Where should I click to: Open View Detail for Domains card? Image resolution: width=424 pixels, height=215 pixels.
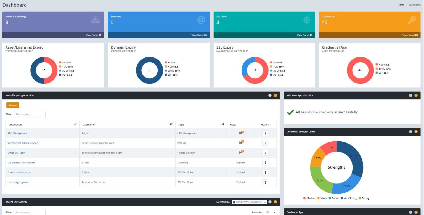(199, 35)
